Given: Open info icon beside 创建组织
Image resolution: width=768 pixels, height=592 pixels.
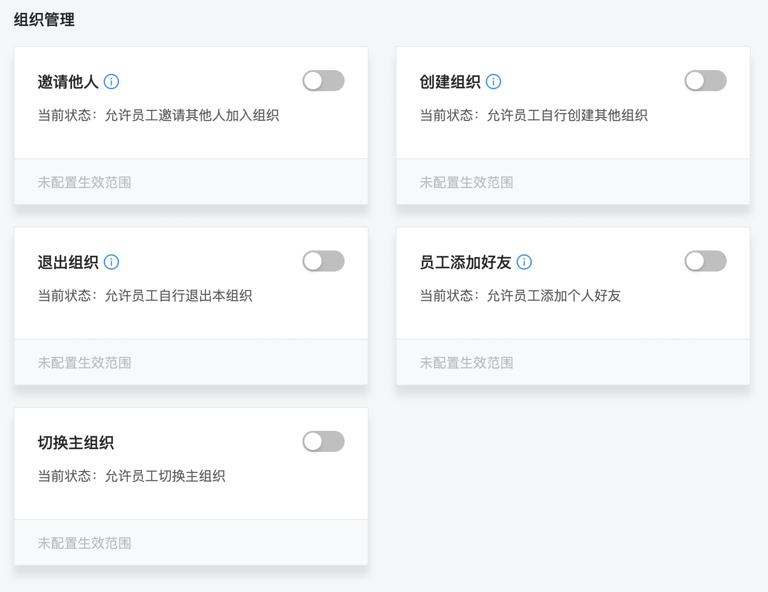Looking at the screenshot, I should 493,82.
